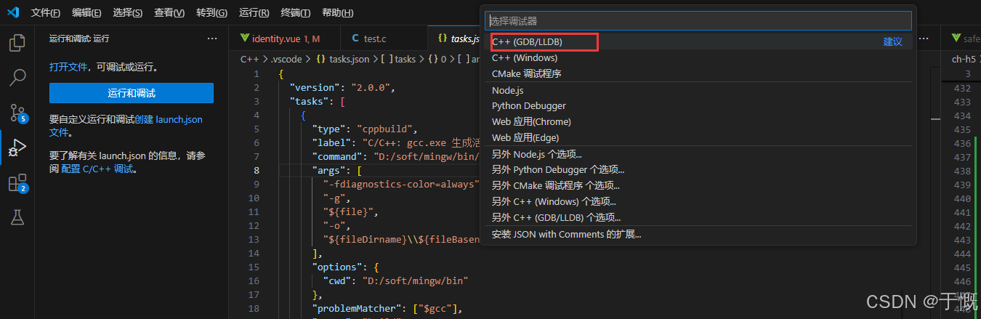This screenshot has width=981, height=319.
Task: Pick Web 应用(Chrome) debugger entry
Action: (x=531, y=122)
